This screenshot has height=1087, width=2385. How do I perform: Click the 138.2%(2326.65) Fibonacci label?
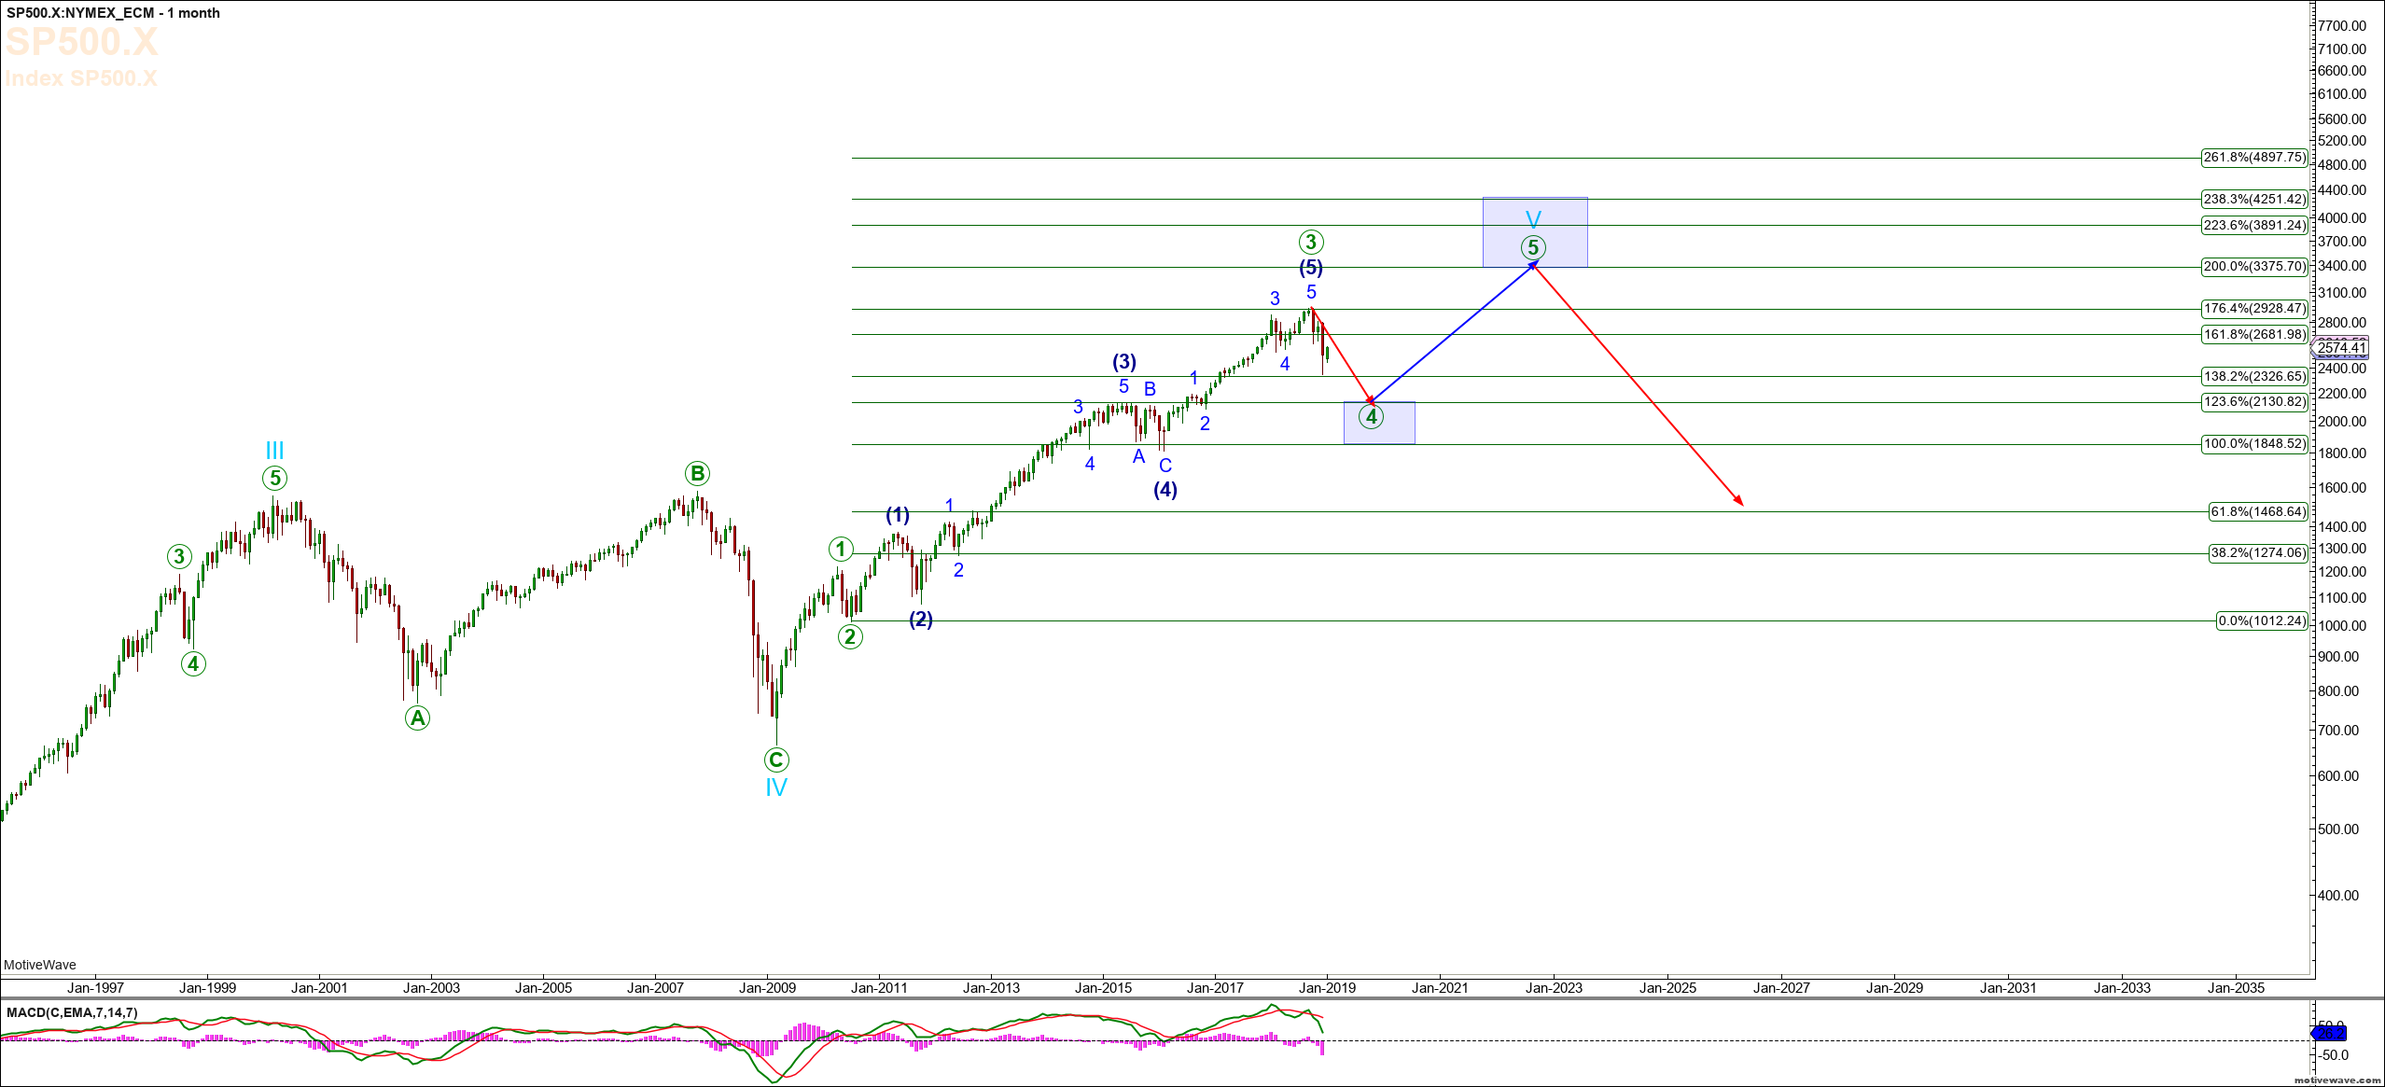pyautogui.click(x=2253, y=376)
